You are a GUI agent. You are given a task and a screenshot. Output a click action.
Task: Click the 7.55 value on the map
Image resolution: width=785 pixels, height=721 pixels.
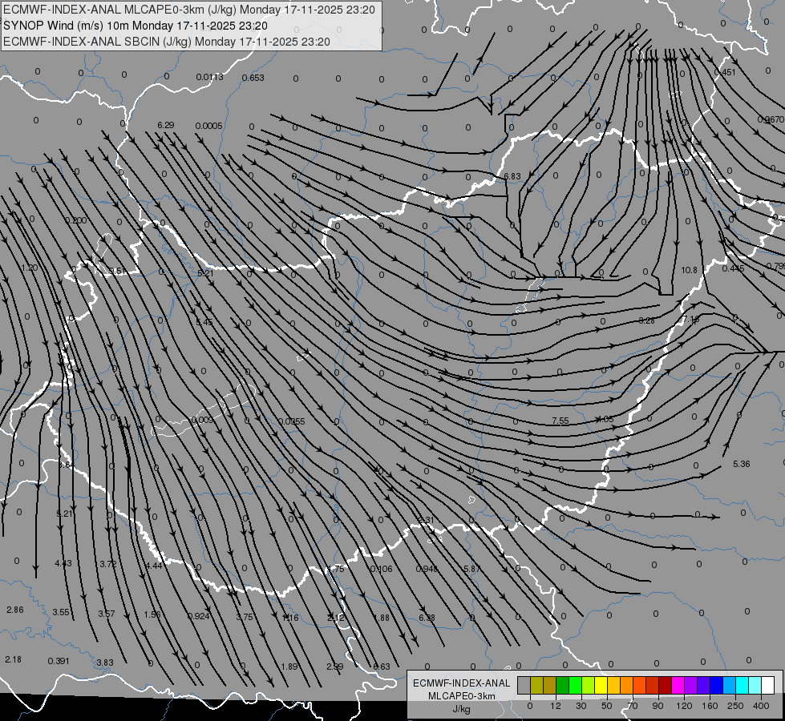click(560, 421)
